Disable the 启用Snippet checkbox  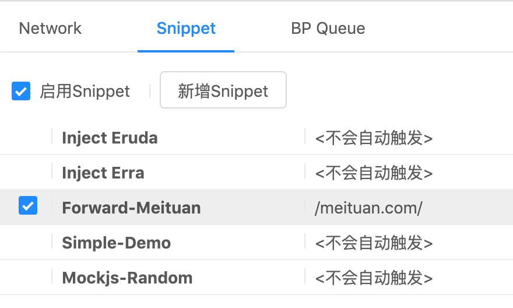point(21,92)
